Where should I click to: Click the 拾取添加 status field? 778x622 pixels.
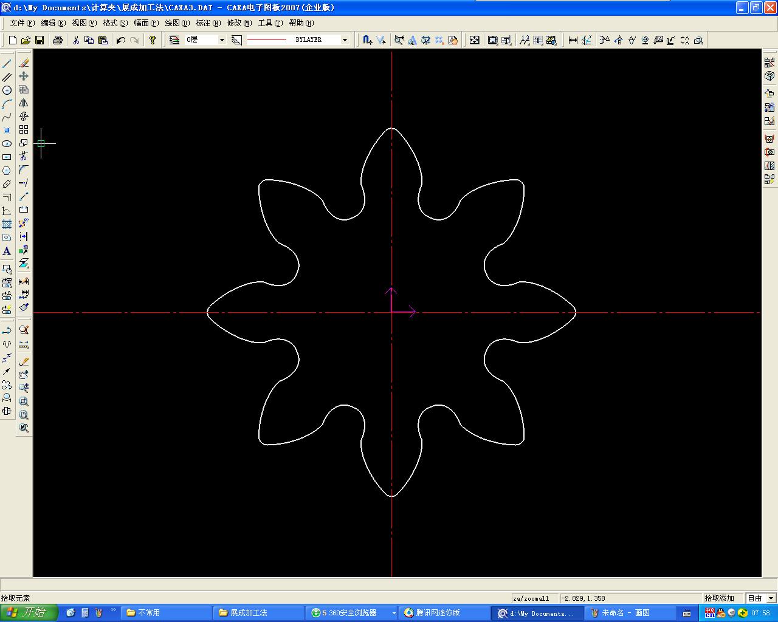coord(724,598)
